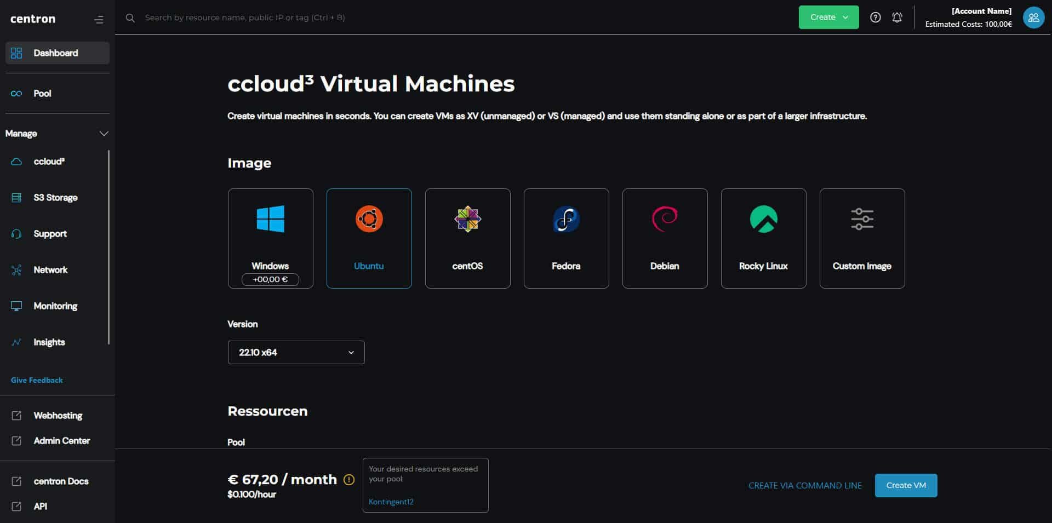Collapse the Manage section chevron

pos(104,134)
